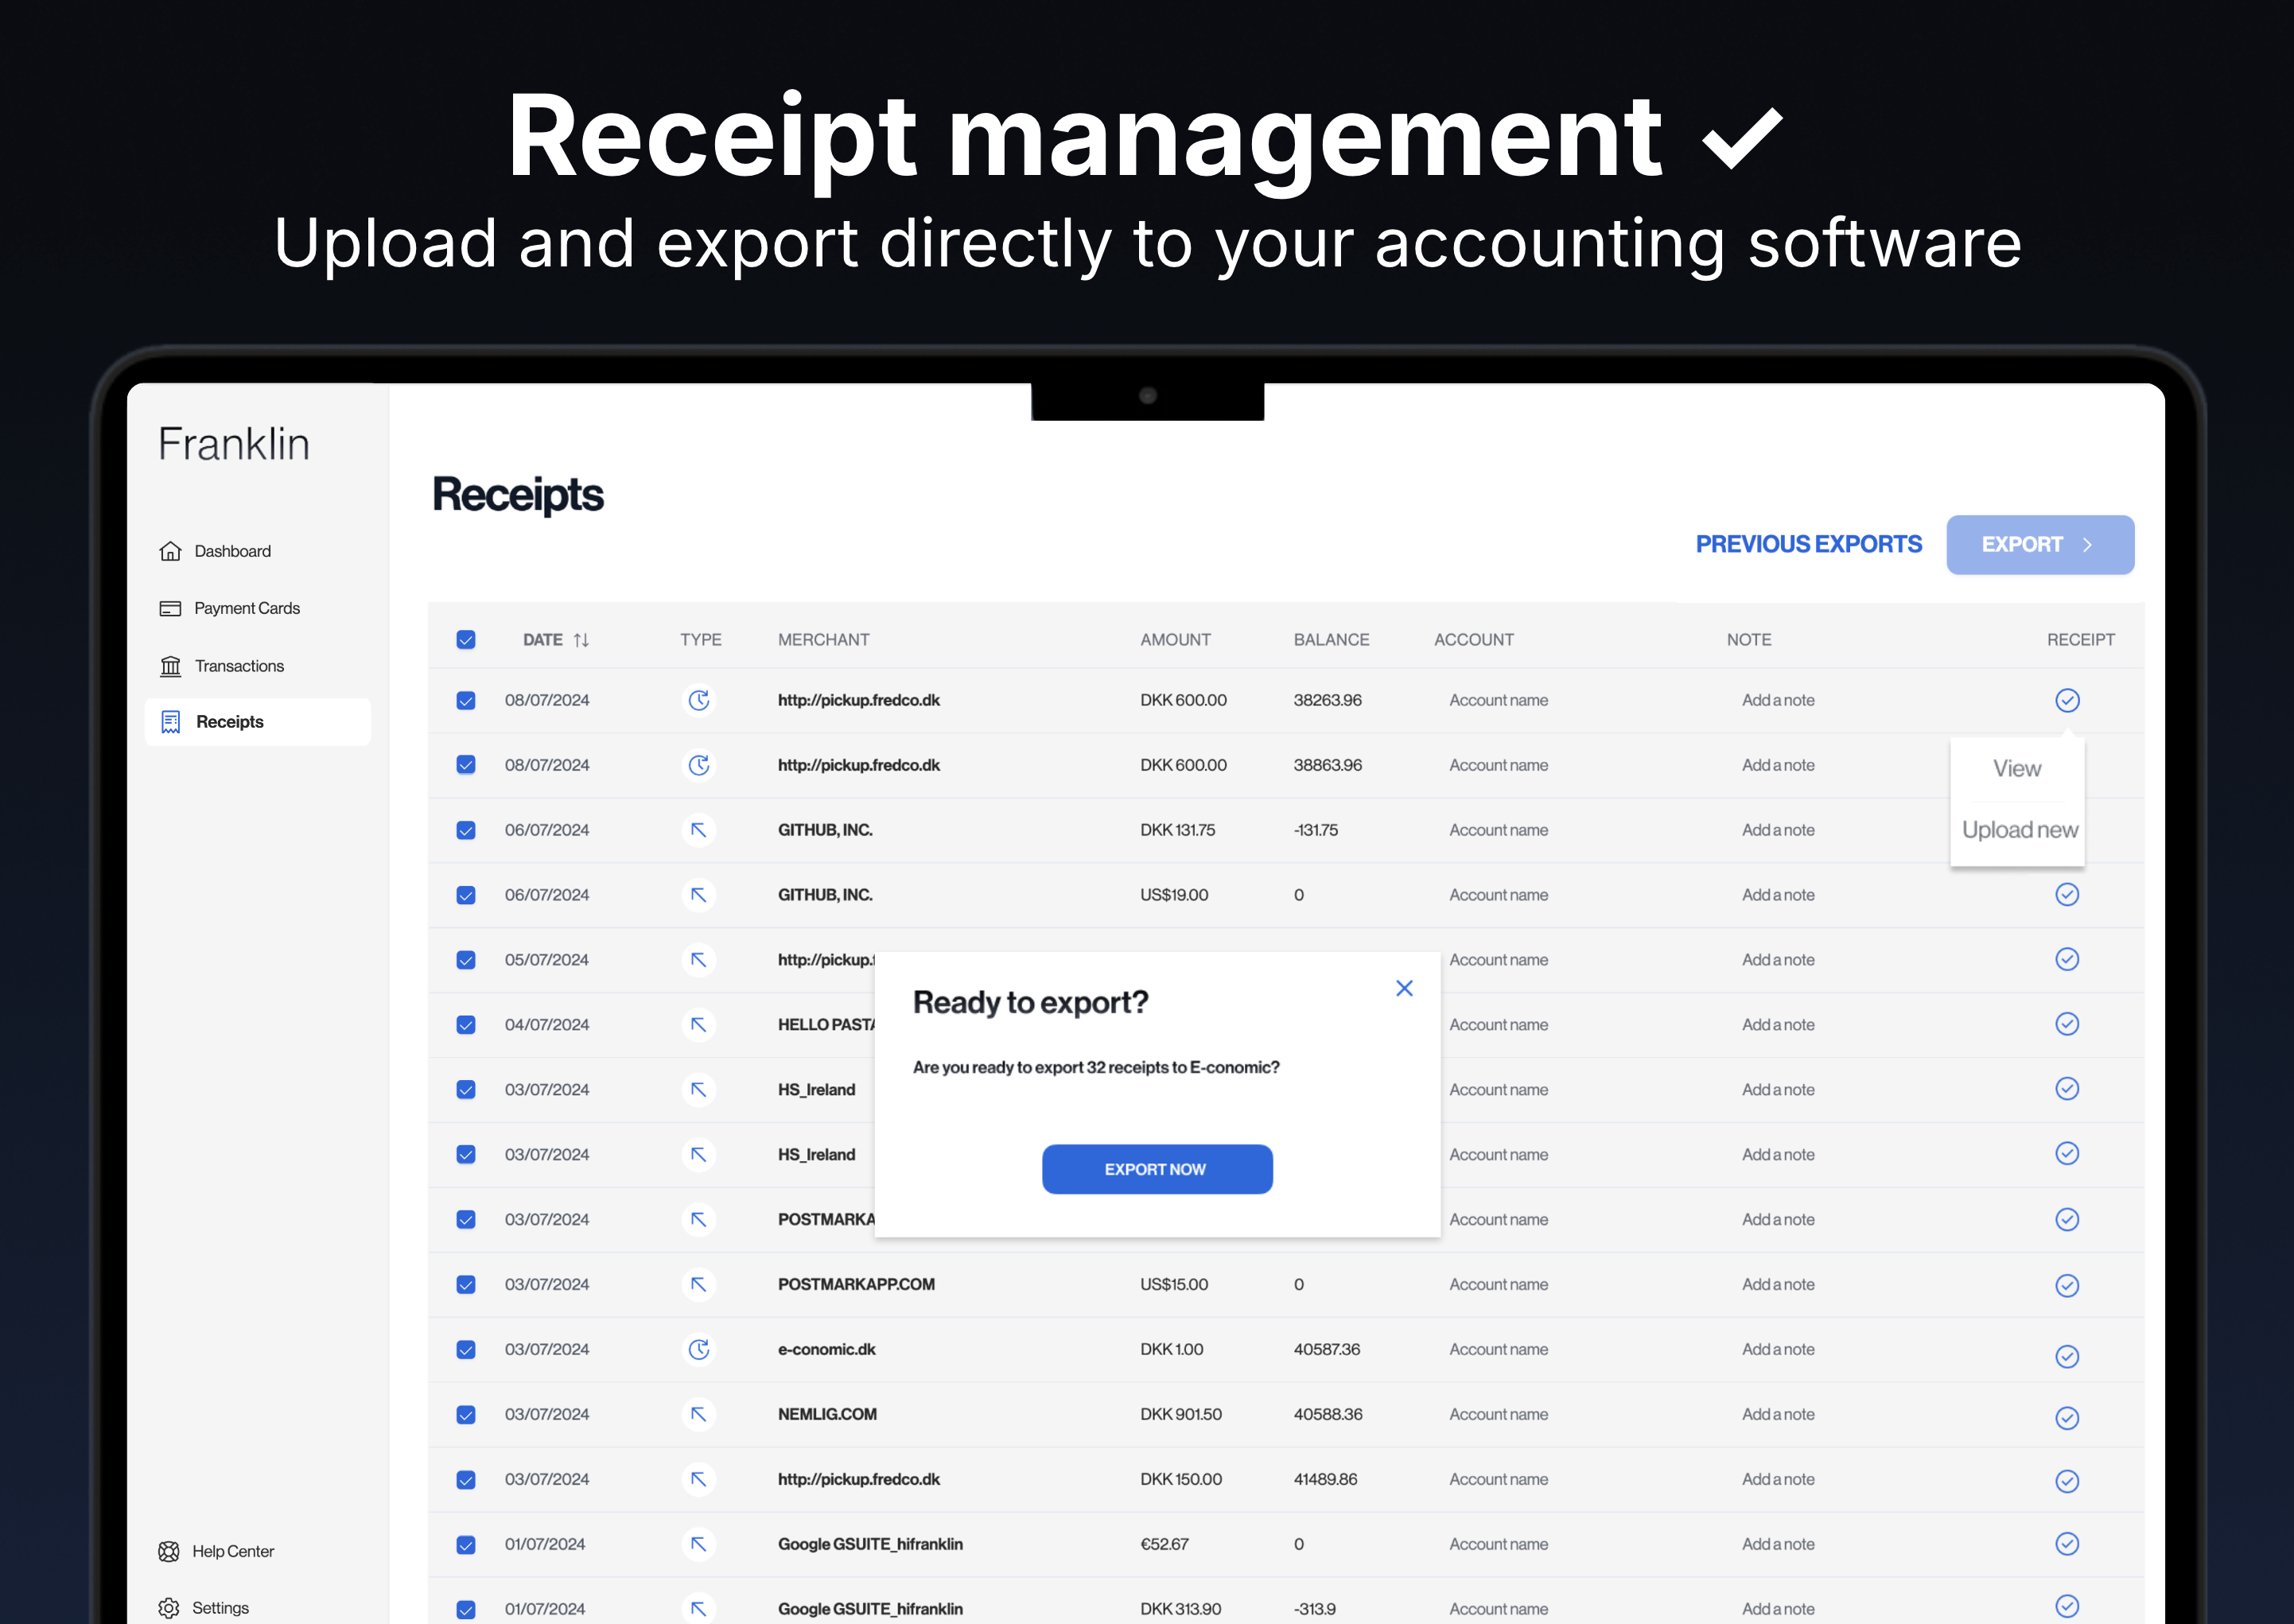Open Dashboard via its house icon
This screenshot has height=1624, width=2294.
170,551
